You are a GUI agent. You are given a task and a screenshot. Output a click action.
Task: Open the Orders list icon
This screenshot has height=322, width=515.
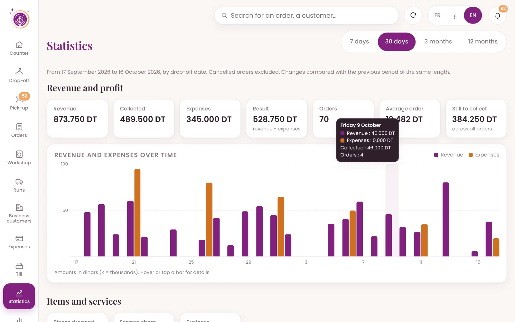[x=19, y=127]
